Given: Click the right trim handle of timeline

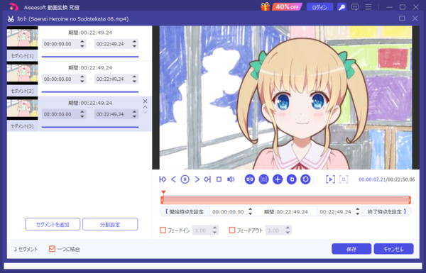Looking at the screenshot, I should coord(410,200).
